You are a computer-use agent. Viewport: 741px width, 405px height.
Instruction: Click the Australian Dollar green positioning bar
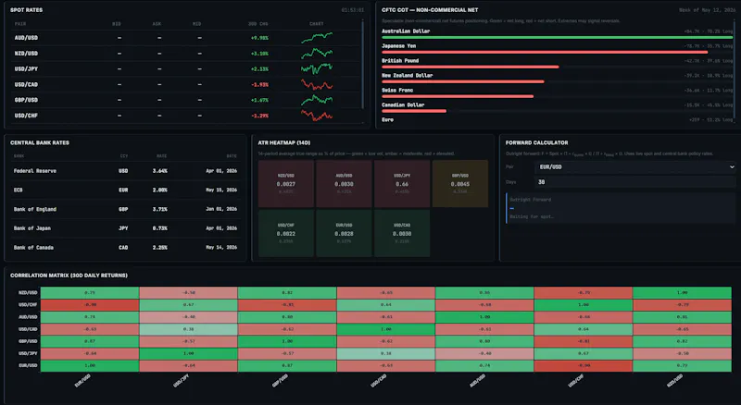(x=558, y=37)
